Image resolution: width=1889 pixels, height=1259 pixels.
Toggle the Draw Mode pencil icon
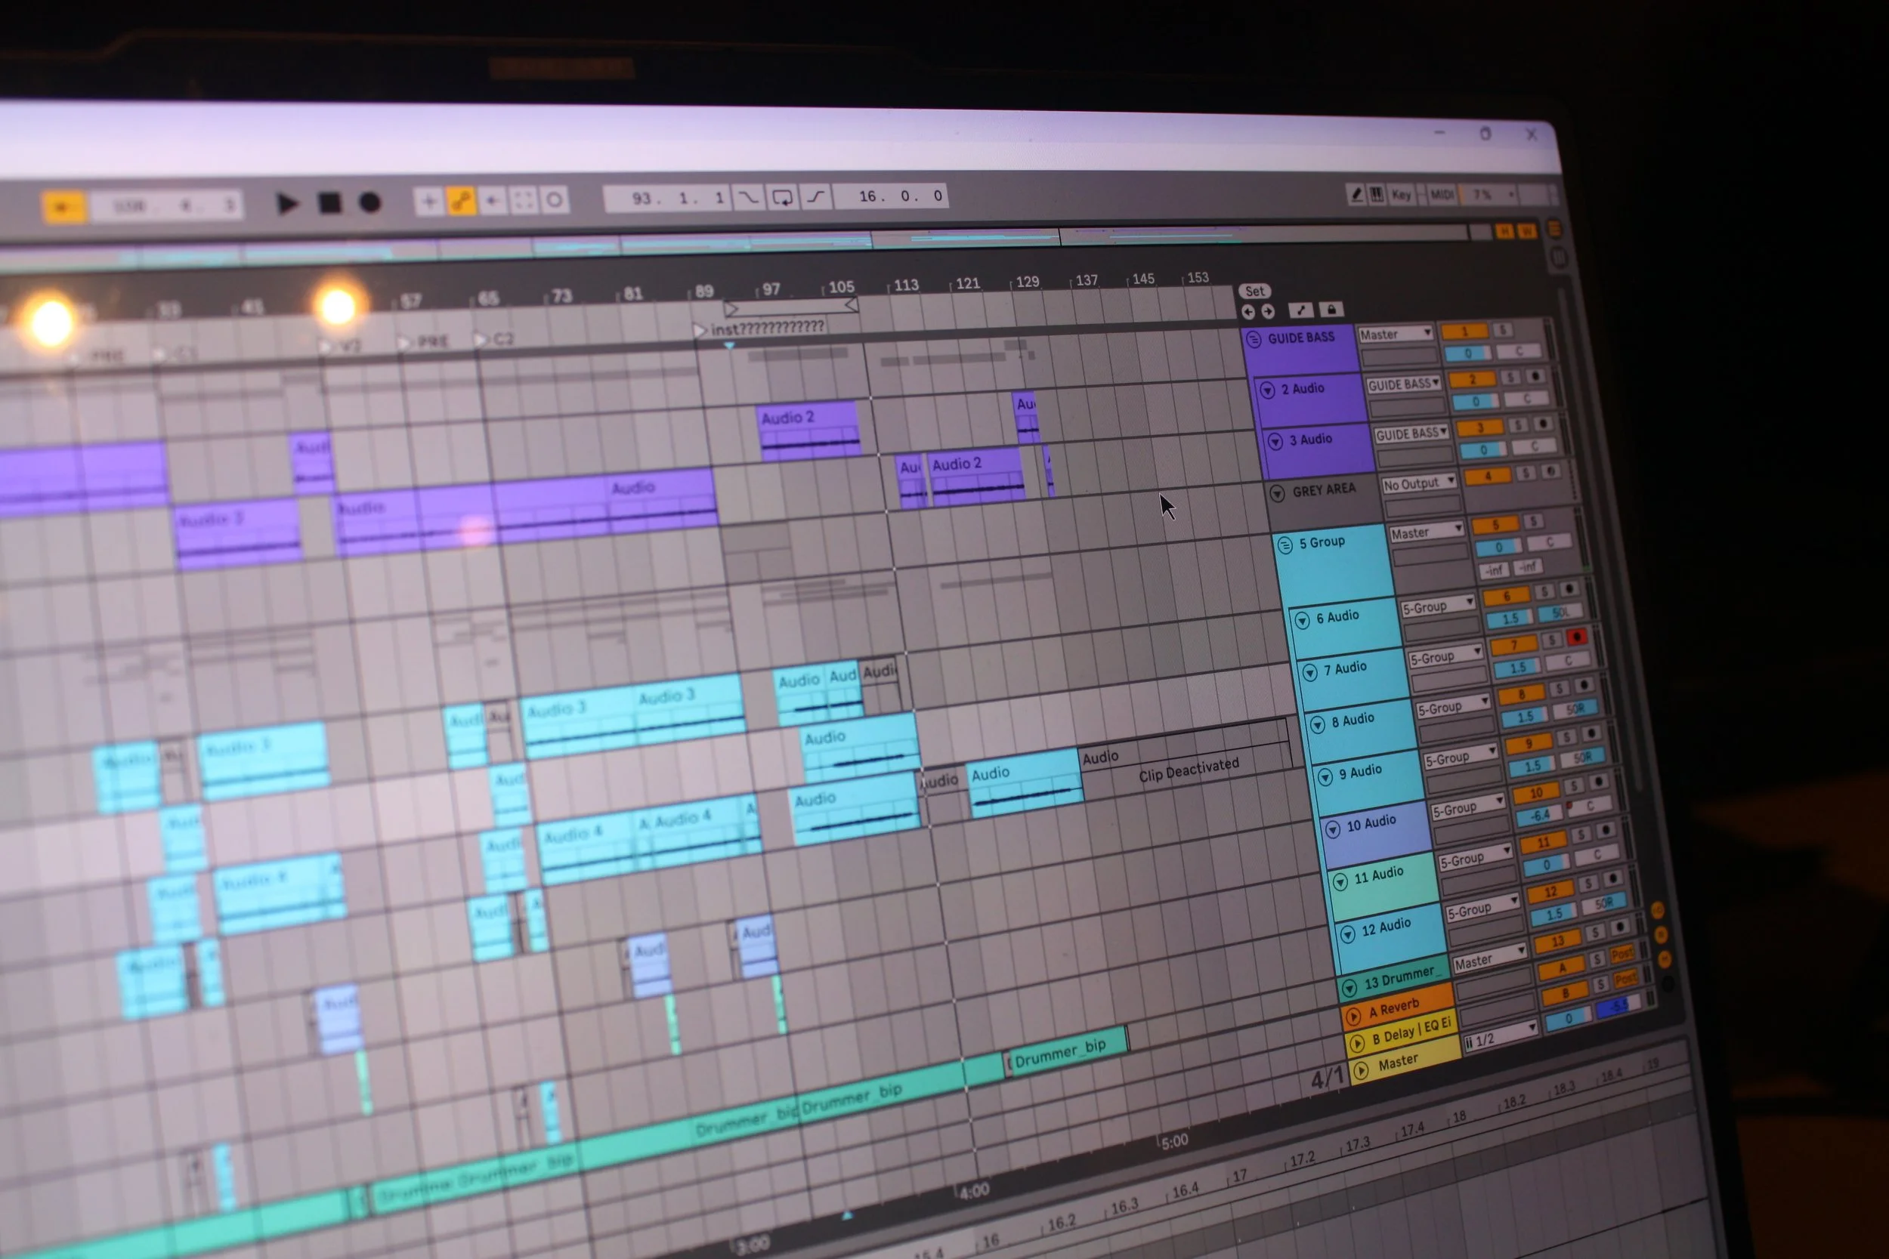(1356, 194)
